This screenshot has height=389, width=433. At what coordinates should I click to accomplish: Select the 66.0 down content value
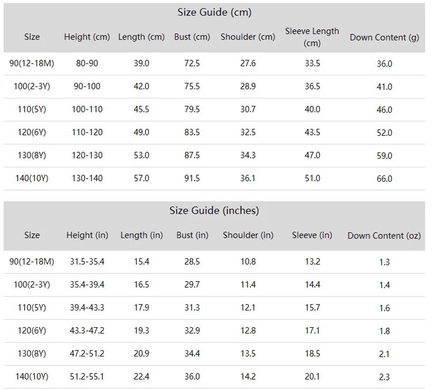pos(384,179)
